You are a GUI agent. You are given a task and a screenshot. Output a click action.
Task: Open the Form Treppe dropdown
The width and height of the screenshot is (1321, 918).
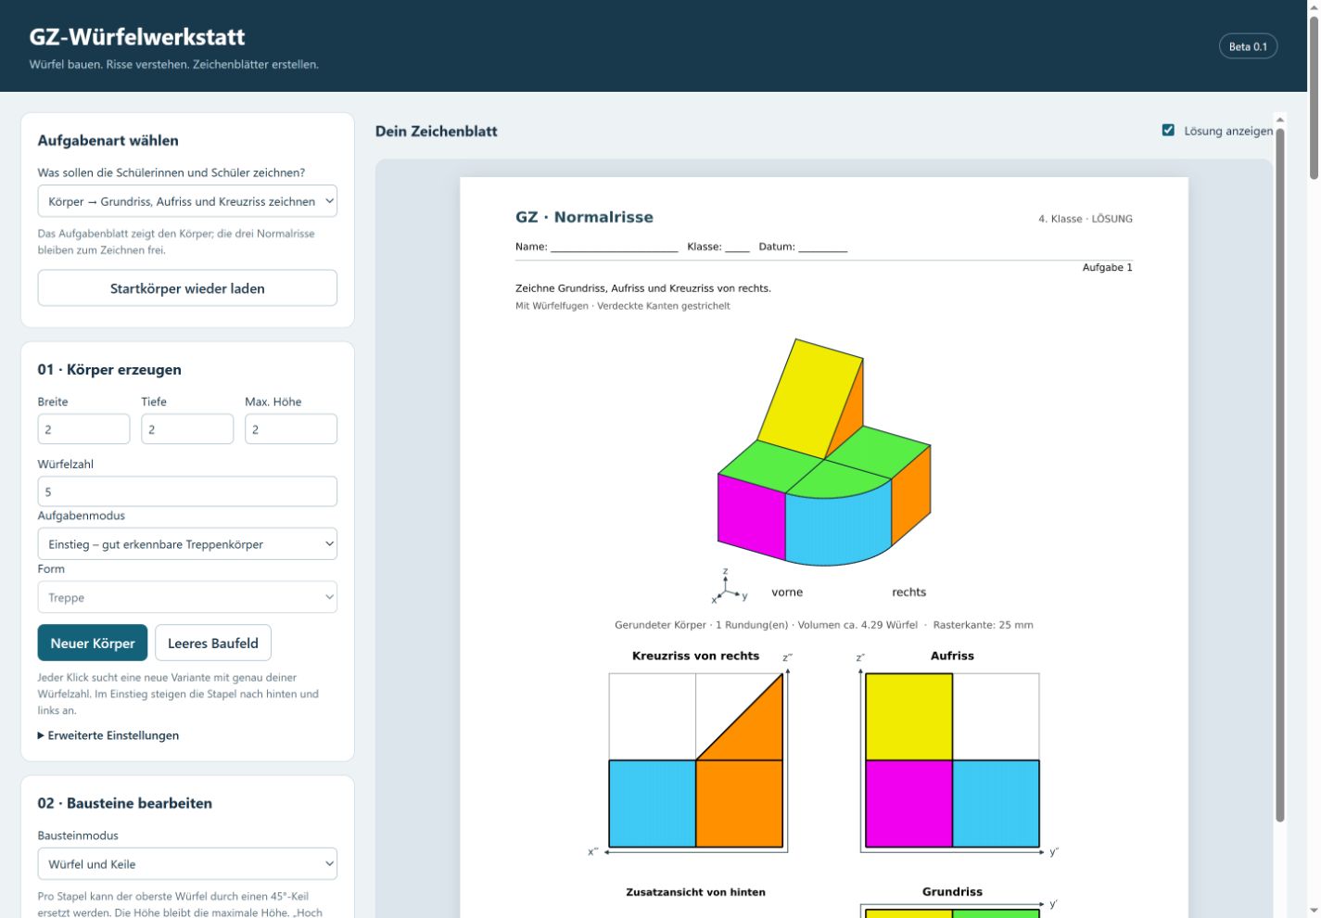coord(187,597)
